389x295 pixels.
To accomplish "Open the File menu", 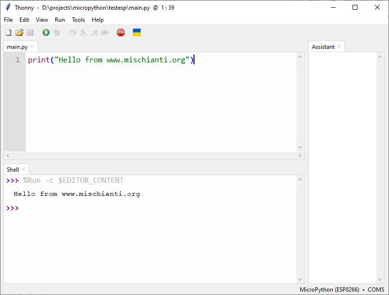I will click(x=8, y=20).
